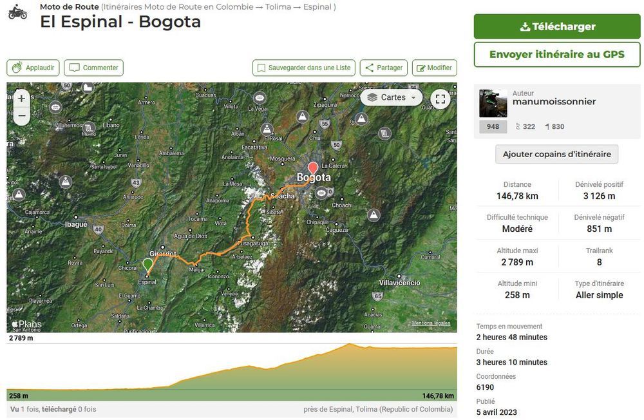Open the Espinal breadcrumb link
Viewport: 644px width, 420px height.
(317, 7)
